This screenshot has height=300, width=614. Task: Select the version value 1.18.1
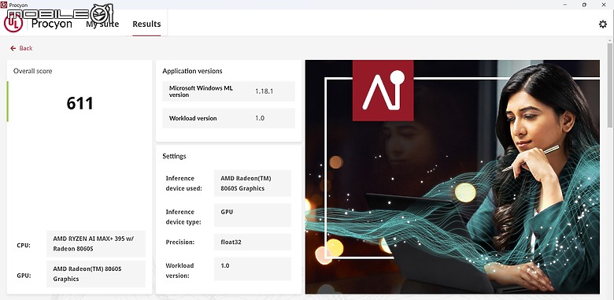coord(264,91)
